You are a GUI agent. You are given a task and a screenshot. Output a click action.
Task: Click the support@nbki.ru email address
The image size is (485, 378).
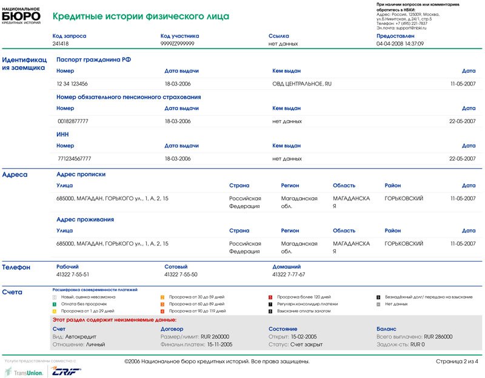(x=411, y=28)
